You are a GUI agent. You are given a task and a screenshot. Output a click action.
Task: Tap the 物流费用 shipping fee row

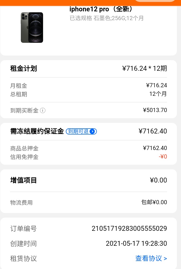click(x=89, y=202)
